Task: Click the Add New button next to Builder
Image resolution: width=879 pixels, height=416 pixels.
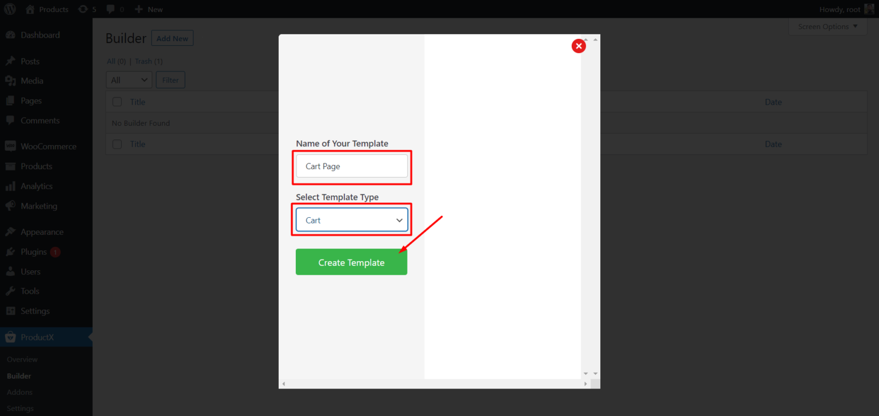Action: (x=172, y=38)
